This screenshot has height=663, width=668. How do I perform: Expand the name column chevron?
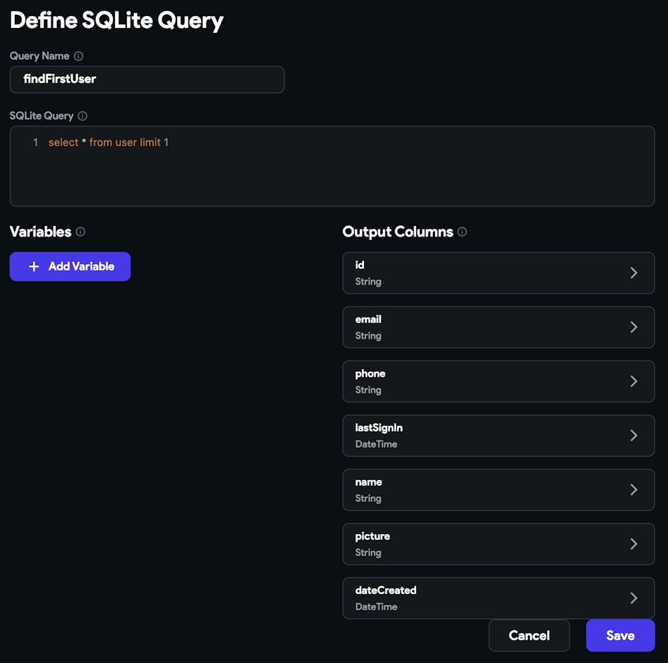[x=633, y=489]
